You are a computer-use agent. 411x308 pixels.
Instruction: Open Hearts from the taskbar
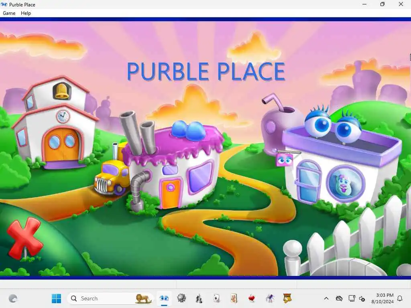point(252,298)
